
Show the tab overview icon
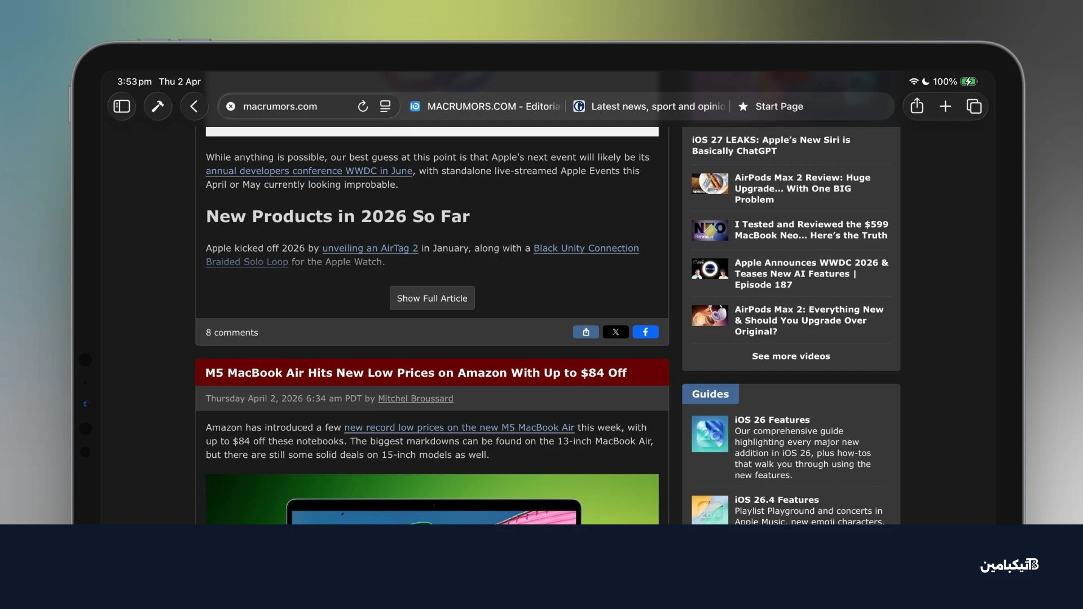(974, 107)
